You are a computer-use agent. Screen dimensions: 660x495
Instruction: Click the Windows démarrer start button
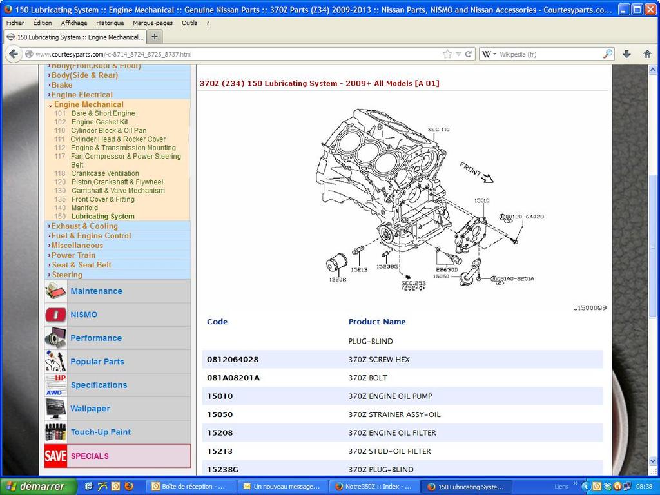point(35,487)
